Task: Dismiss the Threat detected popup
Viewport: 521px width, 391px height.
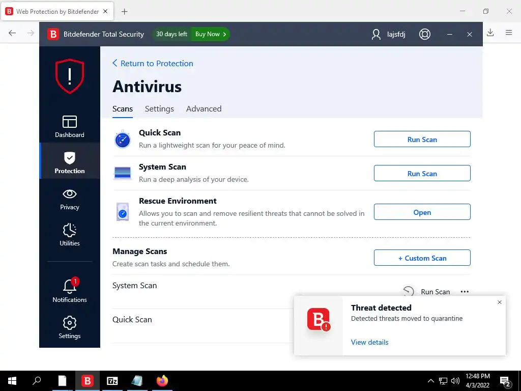Action: click(500, 302)
